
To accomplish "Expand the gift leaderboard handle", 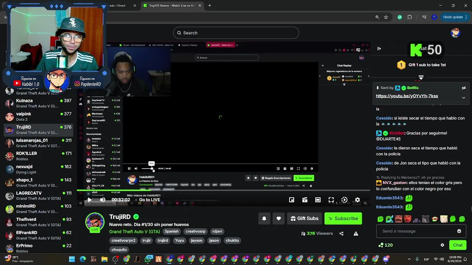I will pyautogui.click(x=421, y=77).
